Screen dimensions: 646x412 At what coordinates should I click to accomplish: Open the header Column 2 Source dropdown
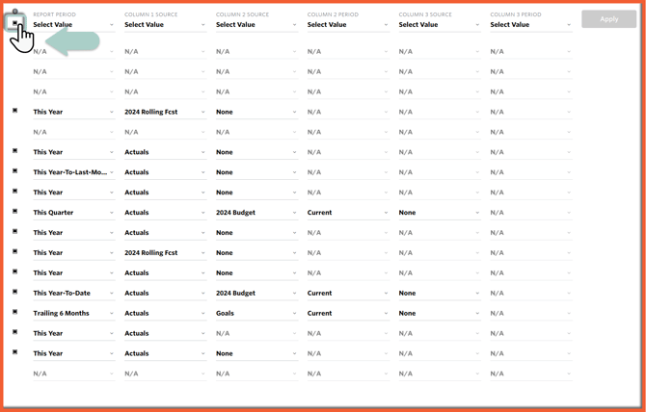256,25
